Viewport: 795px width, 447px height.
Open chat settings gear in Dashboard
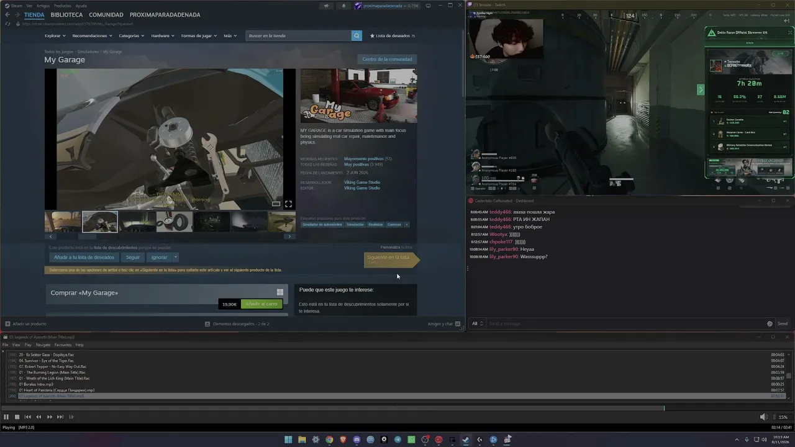(770, 323)
